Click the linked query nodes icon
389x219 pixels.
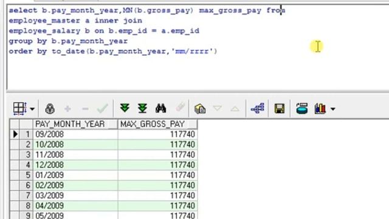[257, 108]
